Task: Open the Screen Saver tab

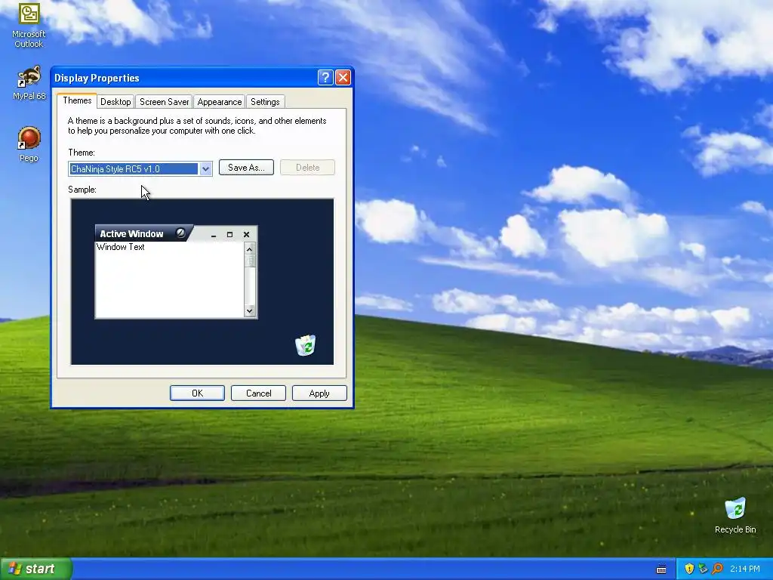Action: (x=164, y=102)
